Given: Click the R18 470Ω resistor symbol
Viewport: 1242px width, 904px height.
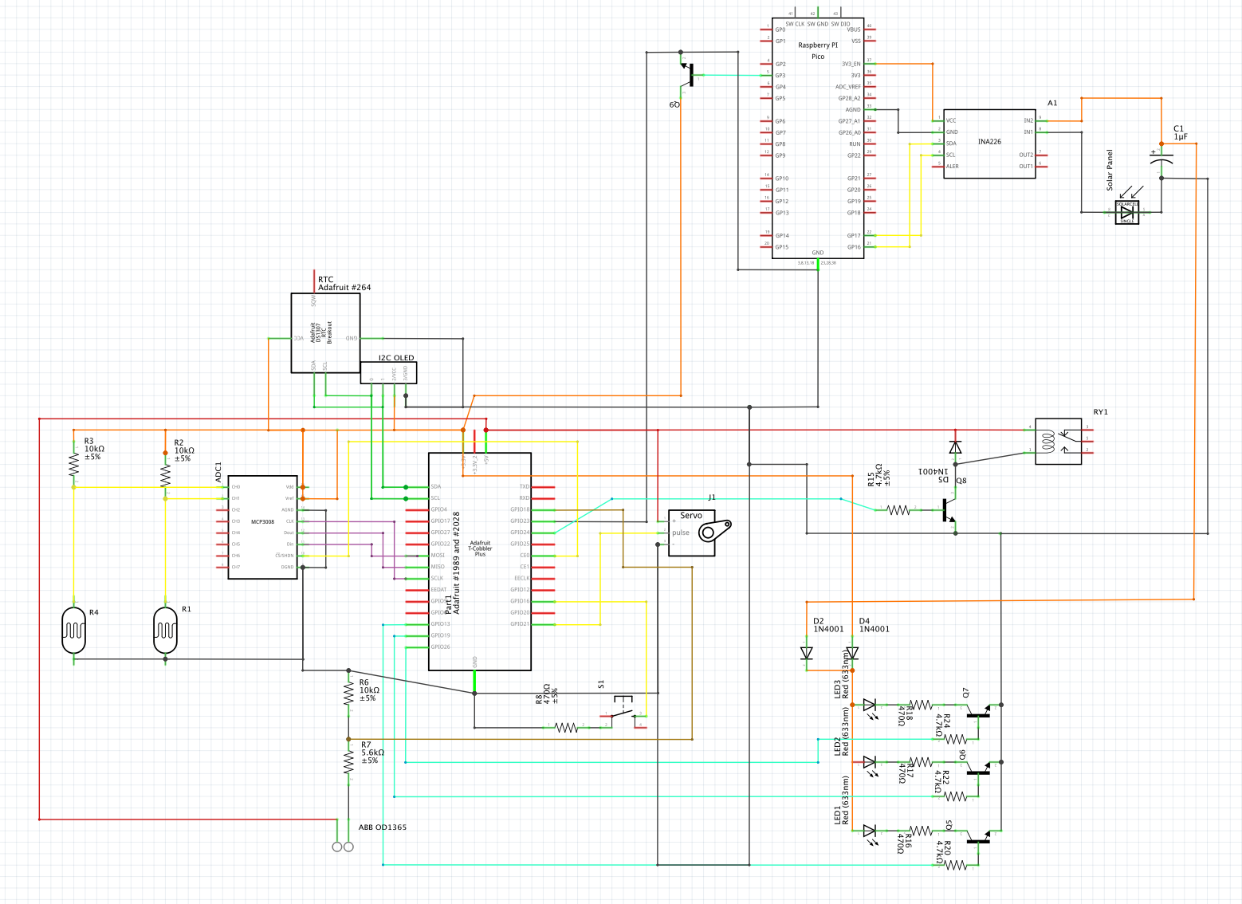Looking at the screenshot, I should click(921, 705).
